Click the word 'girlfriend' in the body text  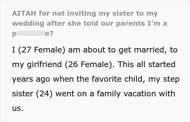(44, 65)
